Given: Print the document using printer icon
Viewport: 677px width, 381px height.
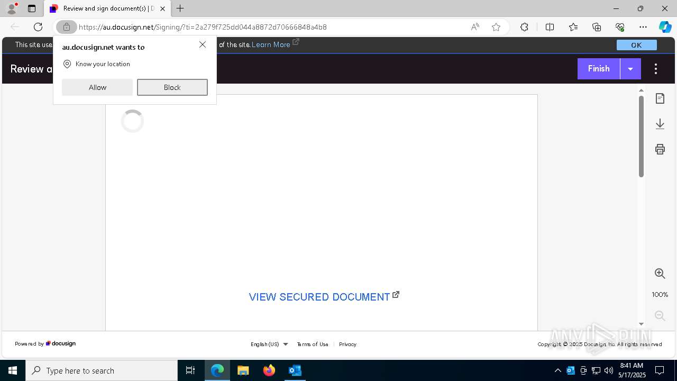Looking at the screenshot, I should coord(660,149).
